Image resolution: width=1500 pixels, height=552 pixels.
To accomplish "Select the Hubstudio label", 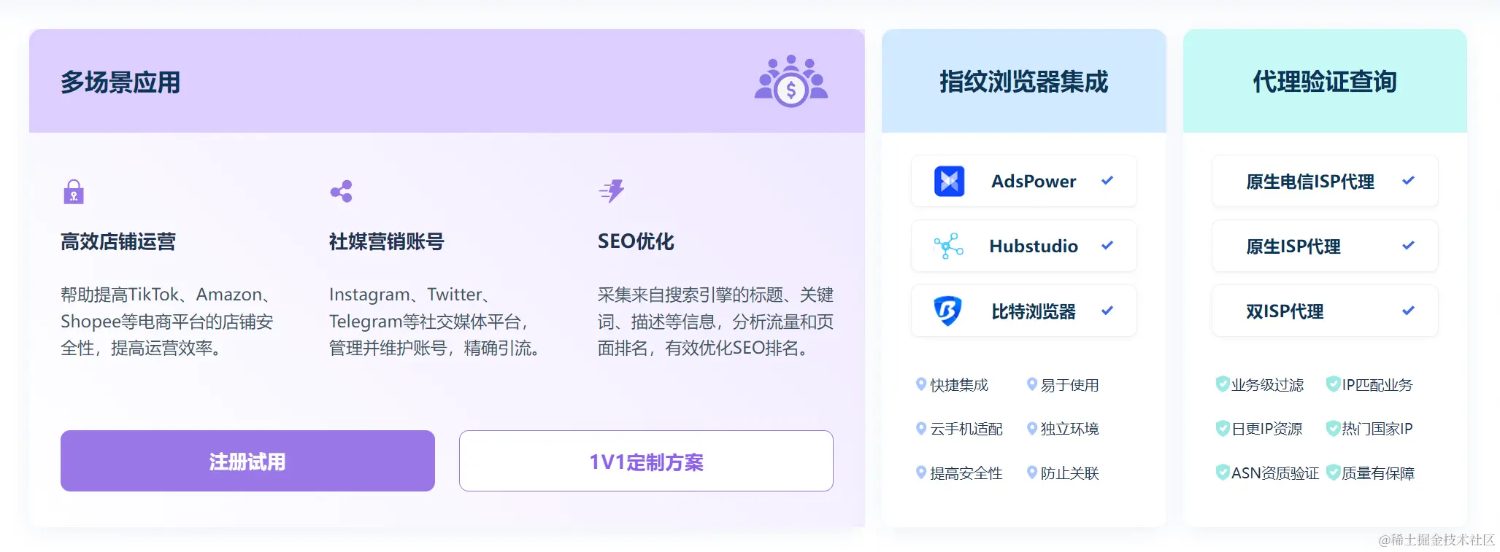I will tap(1034, 246).
